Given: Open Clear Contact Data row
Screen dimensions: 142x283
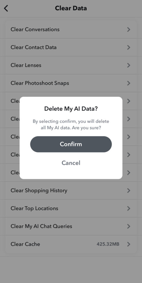Looking at the screenshot, I should point(71,47).
